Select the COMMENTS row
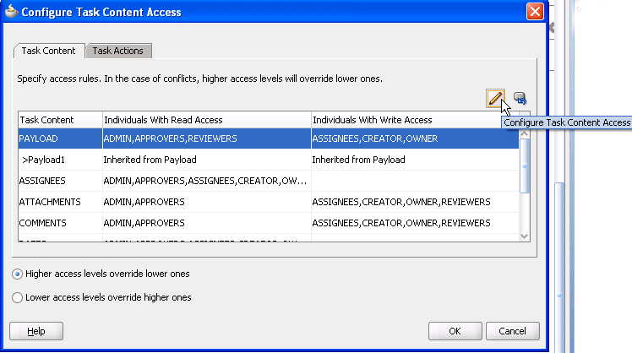The image size is (632, 353). (x=269, y=223)
